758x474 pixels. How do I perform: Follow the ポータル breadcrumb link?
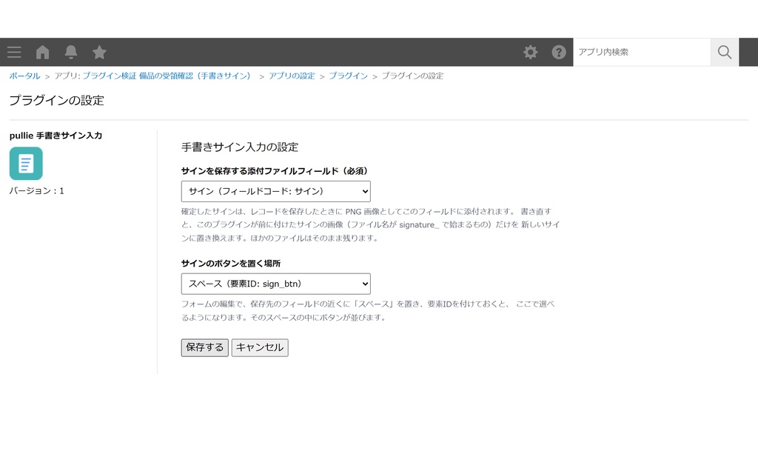point(24,76)
